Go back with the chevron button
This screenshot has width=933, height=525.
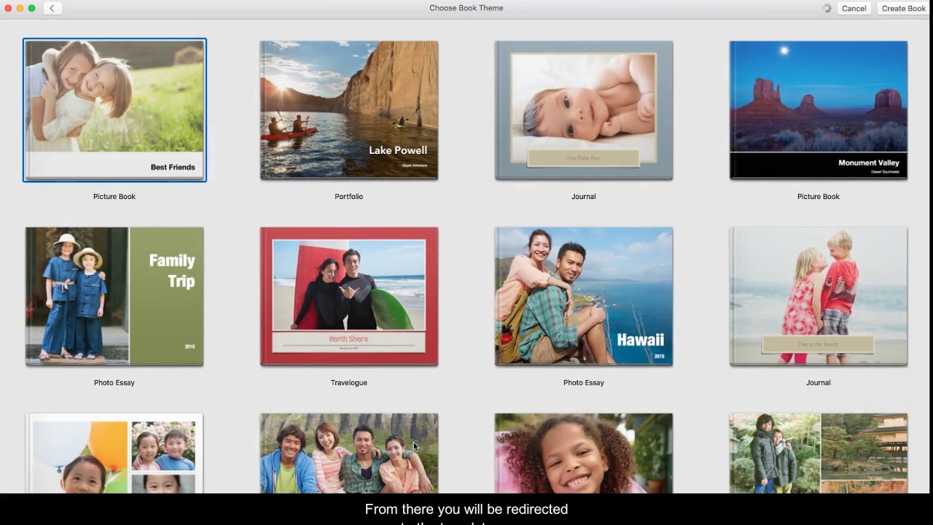[x=52, y=8]
